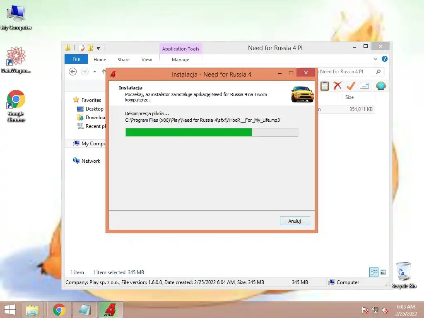Click the search box for Need for Russia 4 PL
The image size is (424, 318).
click(350, 72)
